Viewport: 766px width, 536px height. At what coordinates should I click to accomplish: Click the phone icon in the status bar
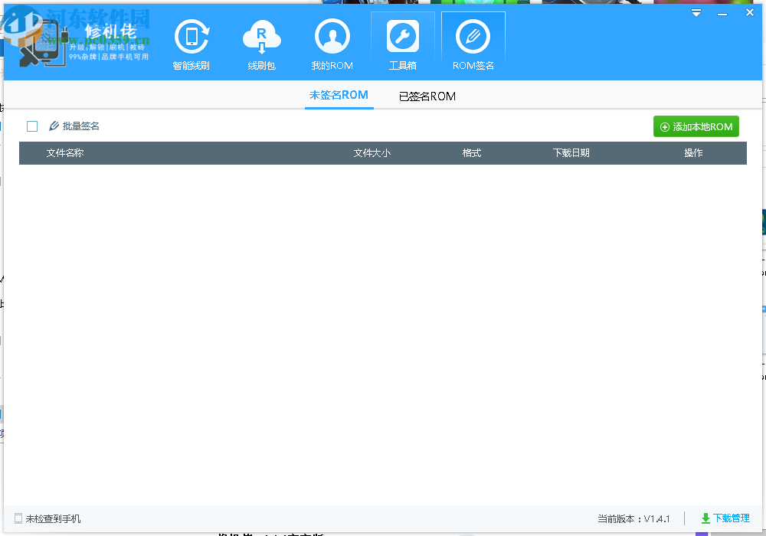tap(18, 518)
